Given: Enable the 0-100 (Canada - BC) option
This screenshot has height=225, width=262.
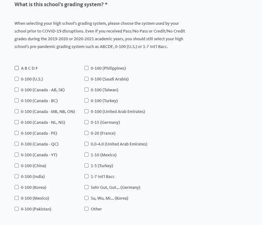Looking at the screenshot, I should tap(17, 101).
